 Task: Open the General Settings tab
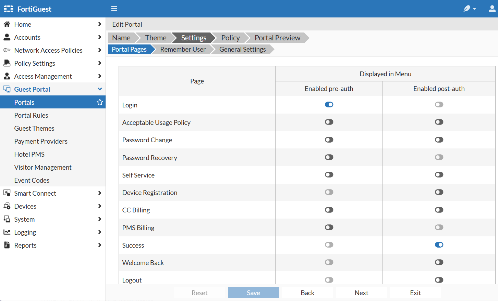click(x=242, y=49)
